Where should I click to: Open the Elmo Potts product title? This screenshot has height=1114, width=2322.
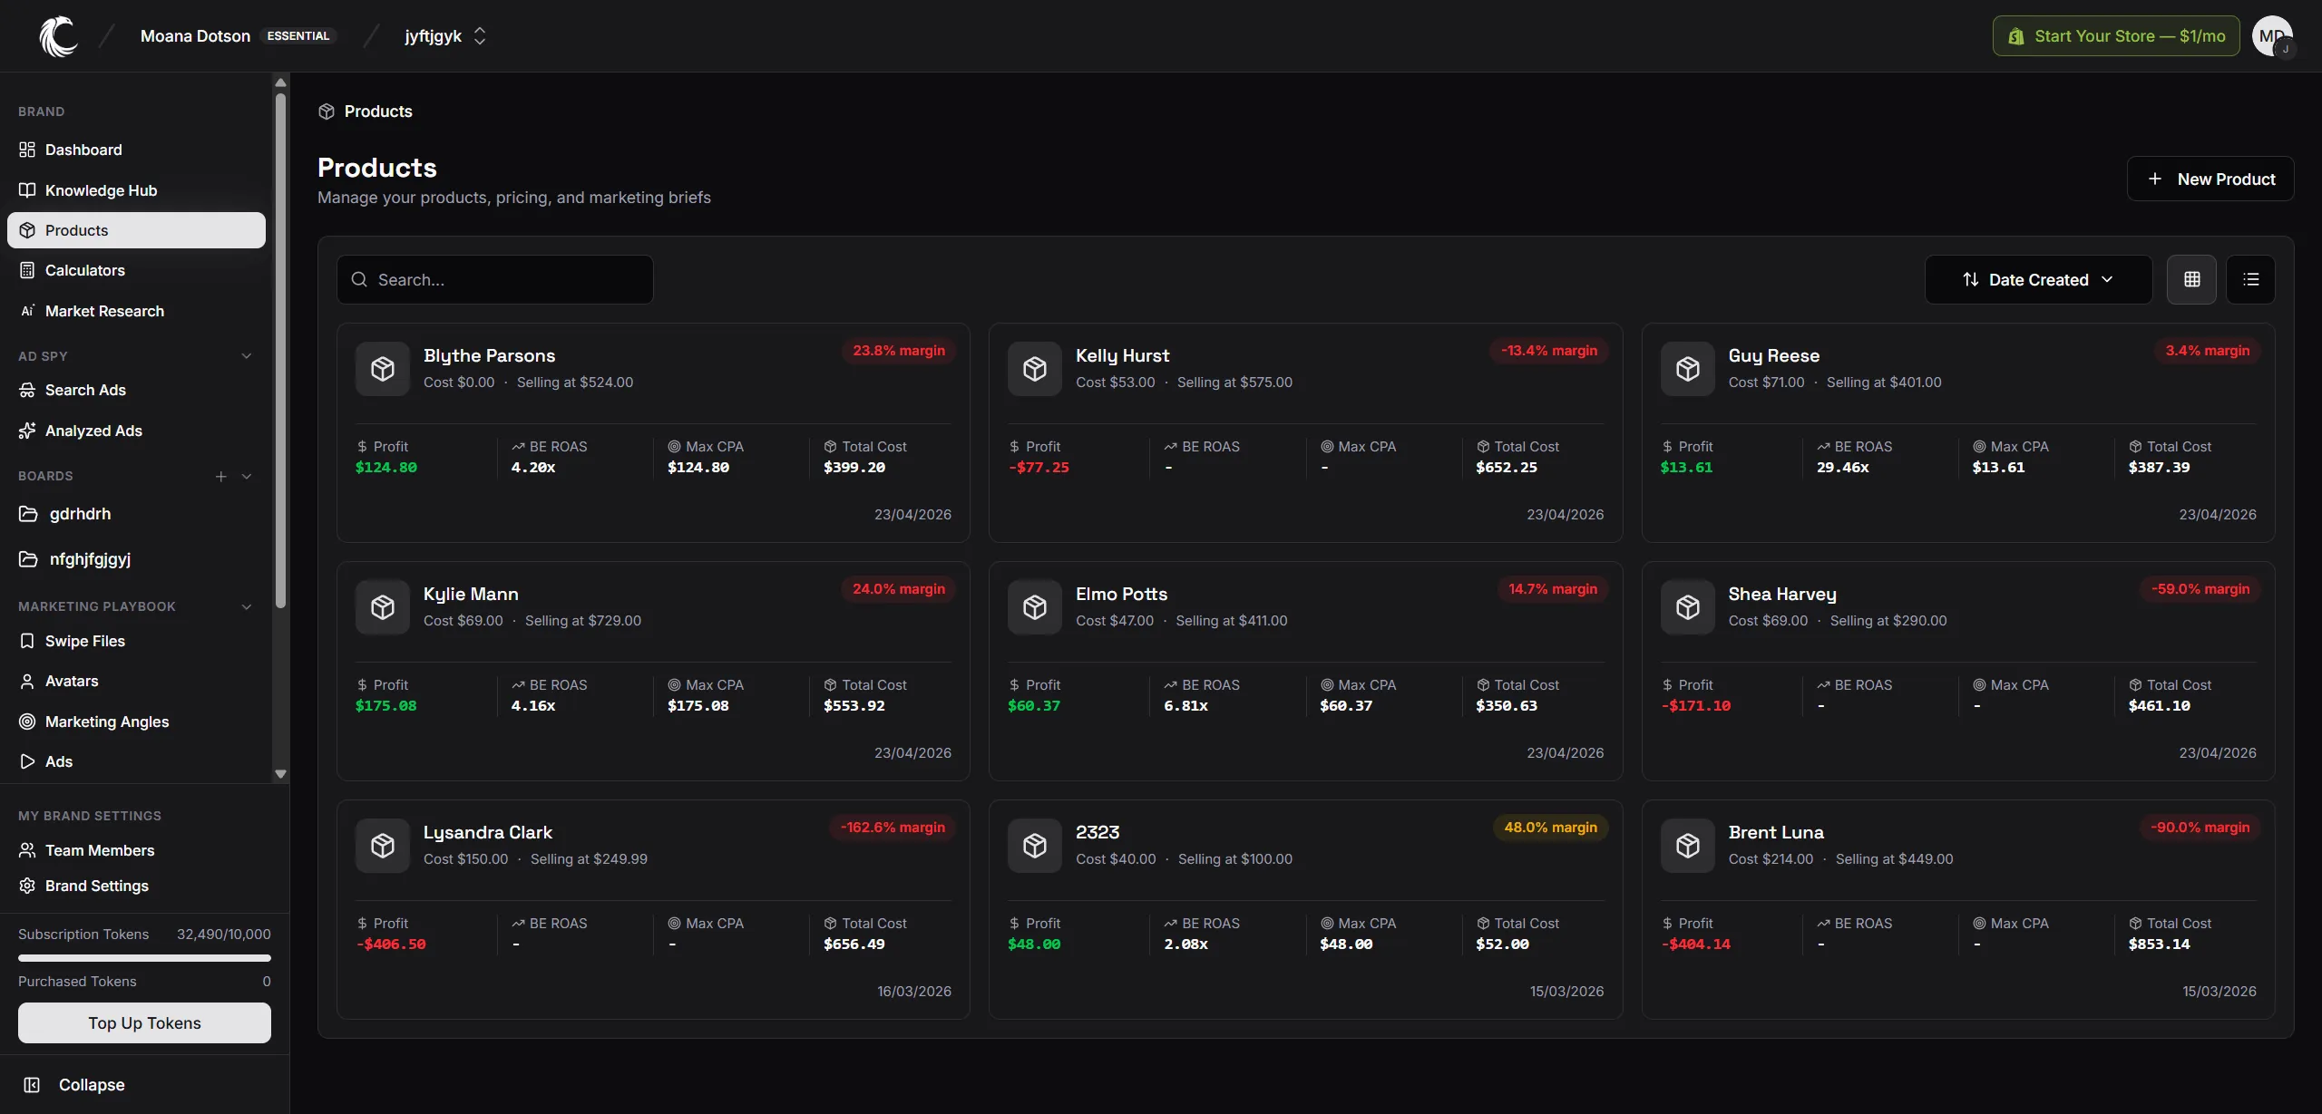[x=1121, y=594]
